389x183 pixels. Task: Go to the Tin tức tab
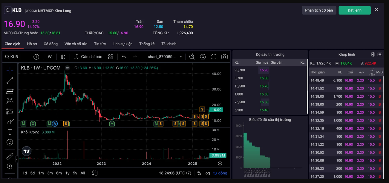pos(100,44)
